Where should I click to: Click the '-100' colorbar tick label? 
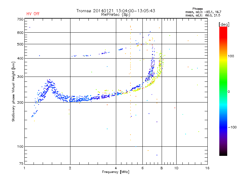(x=232, y=127)
